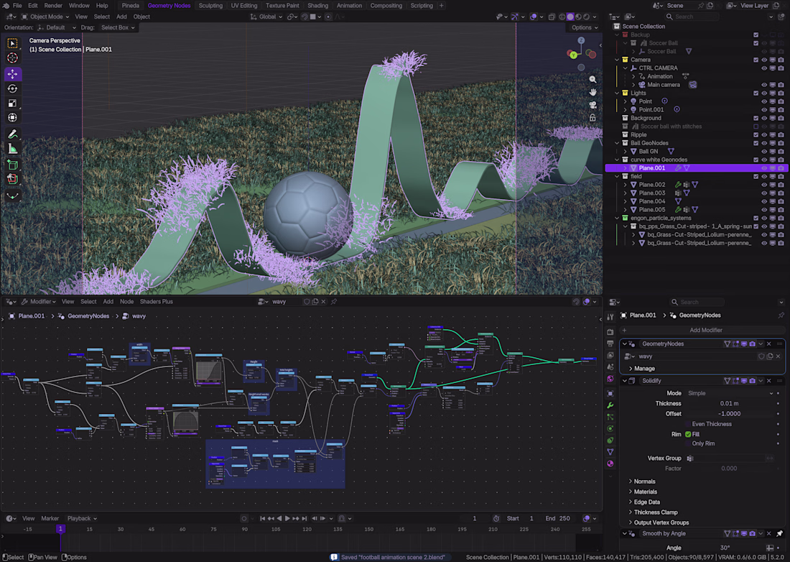This screenshot has height=562, width=790.
Task: Toggle visibility eye for Main camera
Action: tap(764, 85)
